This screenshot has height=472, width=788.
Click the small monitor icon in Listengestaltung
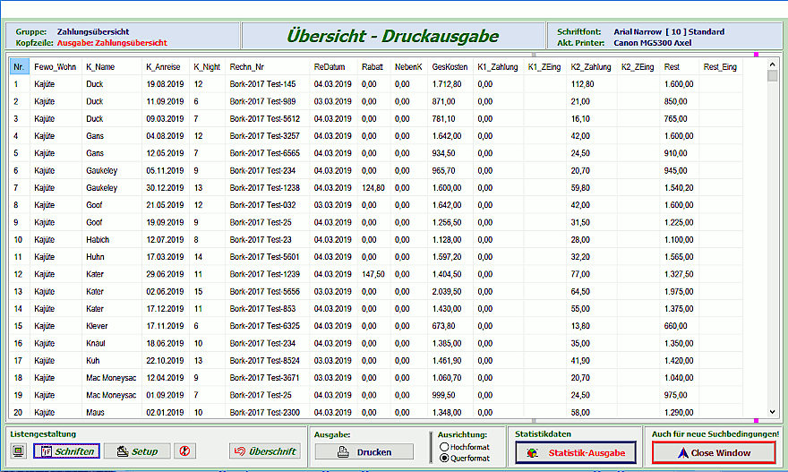tap(18, 451)
